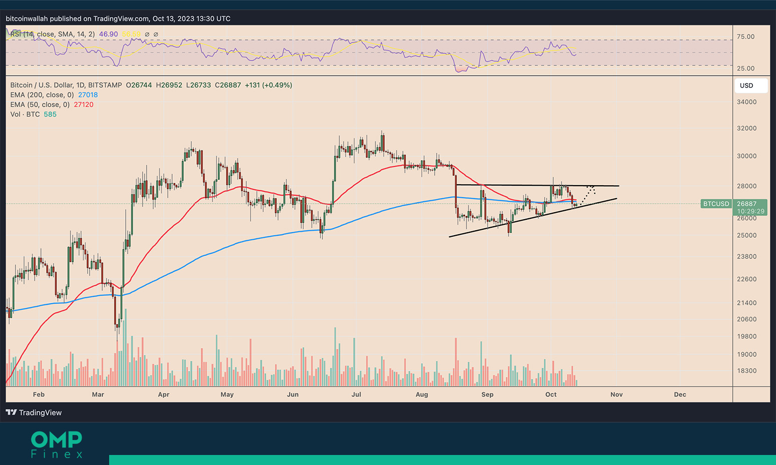This screenshot has height=465, width=776.
Task: Select the 26887 current price label
Action: 746,204
